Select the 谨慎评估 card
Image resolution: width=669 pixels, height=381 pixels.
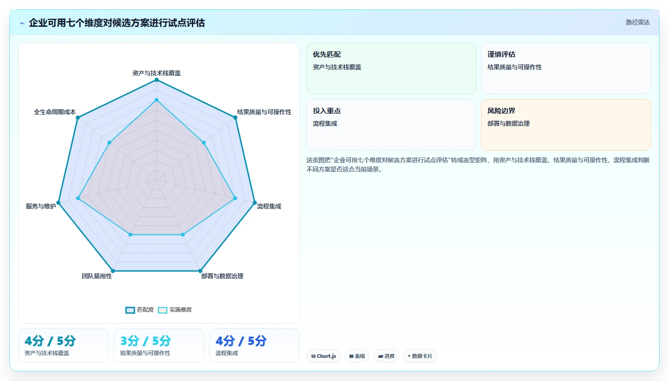click(x=566, y=68)
